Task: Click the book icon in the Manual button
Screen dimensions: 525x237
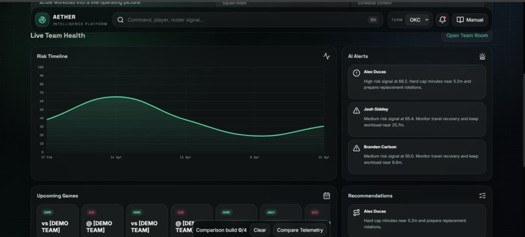Action: click(x=460, y=19)
